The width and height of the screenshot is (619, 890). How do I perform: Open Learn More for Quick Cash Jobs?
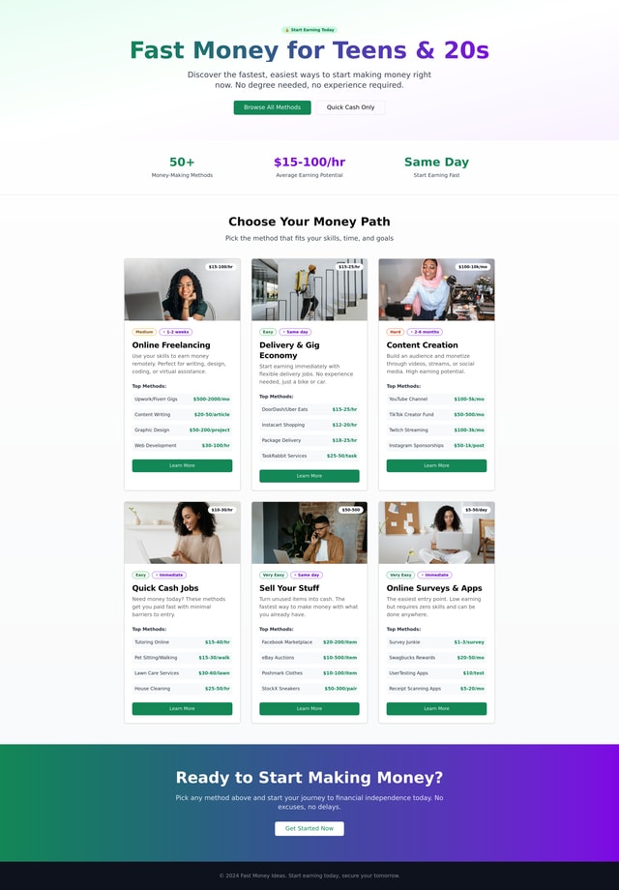pyautogui.click(x=182, y=708)
